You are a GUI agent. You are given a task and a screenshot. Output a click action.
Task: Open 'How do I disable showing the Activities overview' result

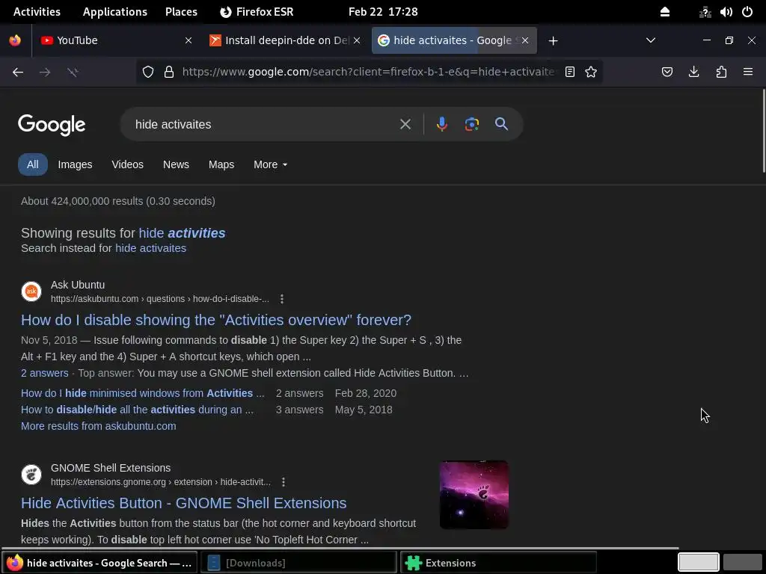(216, 320)
